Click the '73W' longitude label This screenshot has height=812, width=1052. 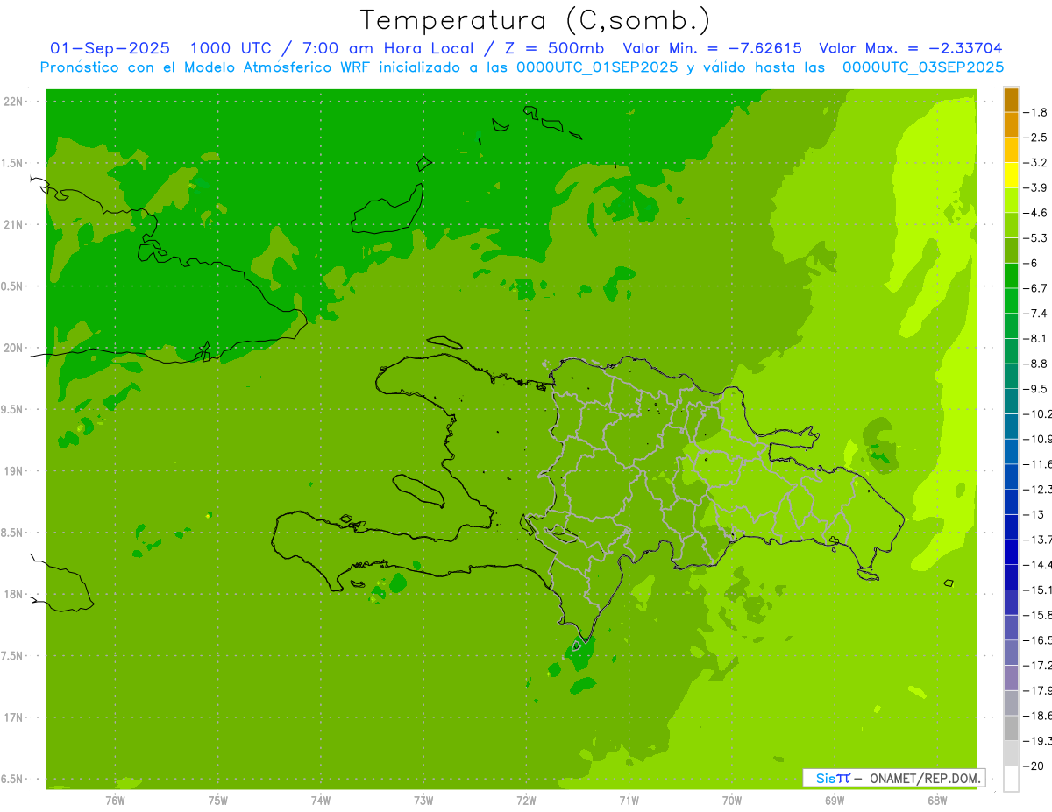point(423,800)
